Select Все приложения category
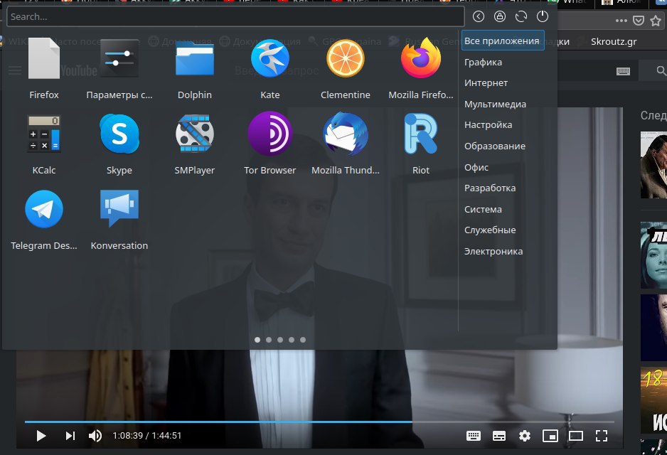This screenshot has width=667, height=455. [502, 41]
